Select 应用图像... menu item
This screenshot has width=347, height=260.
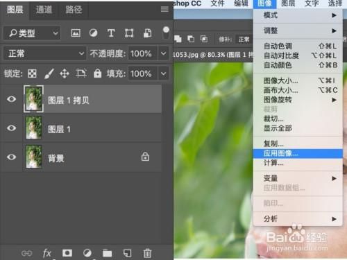point(298,153)
